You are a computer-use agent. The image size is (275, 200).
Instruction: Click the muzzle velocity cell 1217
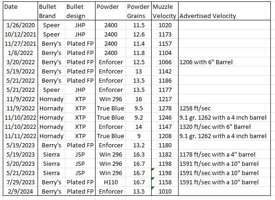point(165,99)
